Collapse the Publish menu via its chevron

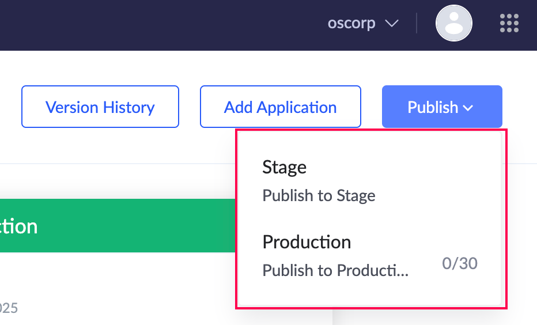click(468, 108)
